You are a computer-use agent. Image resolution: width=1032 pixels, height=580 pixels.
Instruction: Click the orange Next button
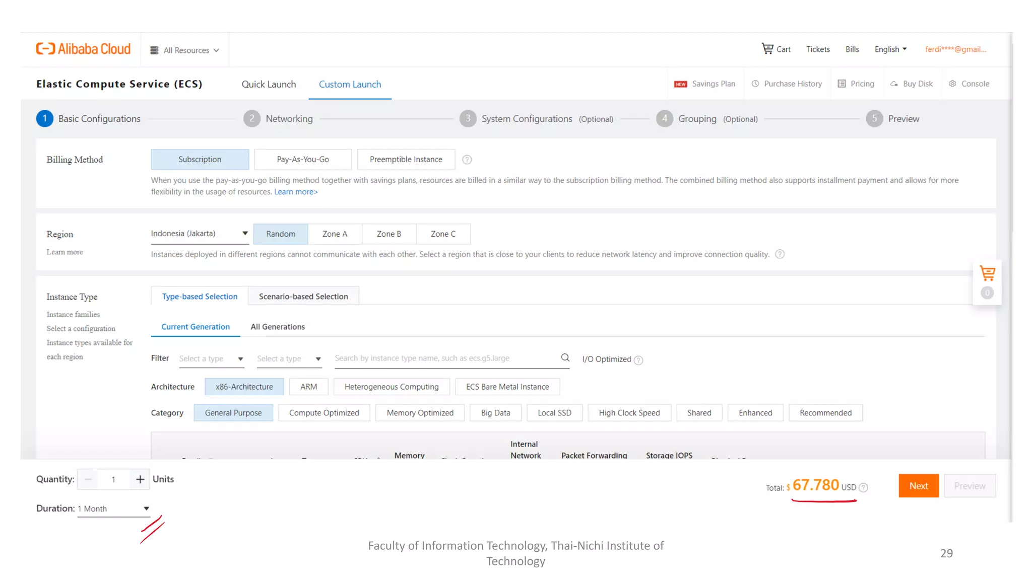point(918,486)
